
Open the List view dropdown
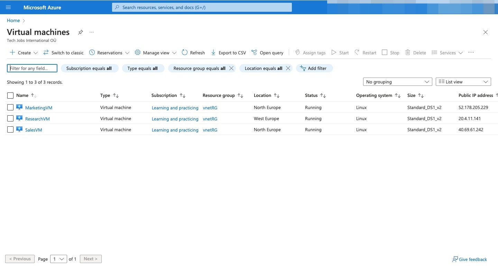pos(463,82)
